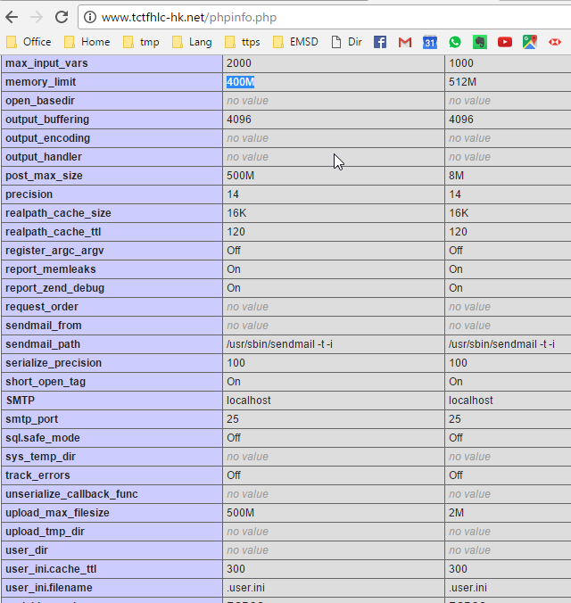
Task: Open the YouTube bookmark
Action: tap(505, 42)
